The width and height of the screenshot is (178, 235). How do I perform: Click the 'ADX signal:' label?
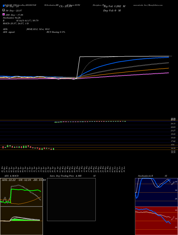pos(9,32)
